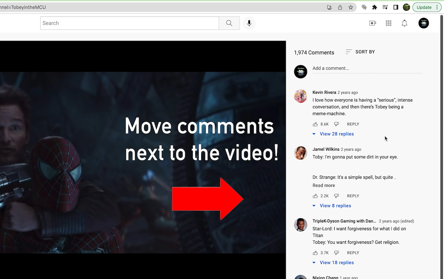Expand View 18 replies

[x=333, y=263]
